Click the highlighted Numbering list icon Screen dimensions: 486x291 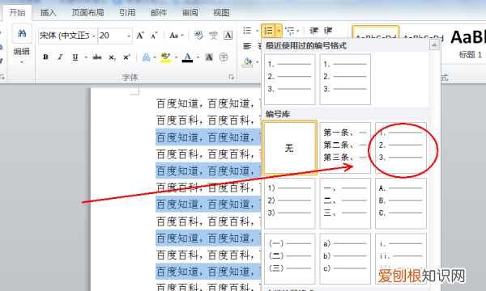click(x=268, y=31)
